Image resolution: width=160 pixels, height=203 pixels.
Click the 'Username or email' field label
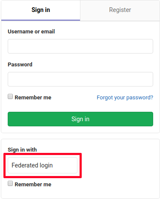(31, 32)
